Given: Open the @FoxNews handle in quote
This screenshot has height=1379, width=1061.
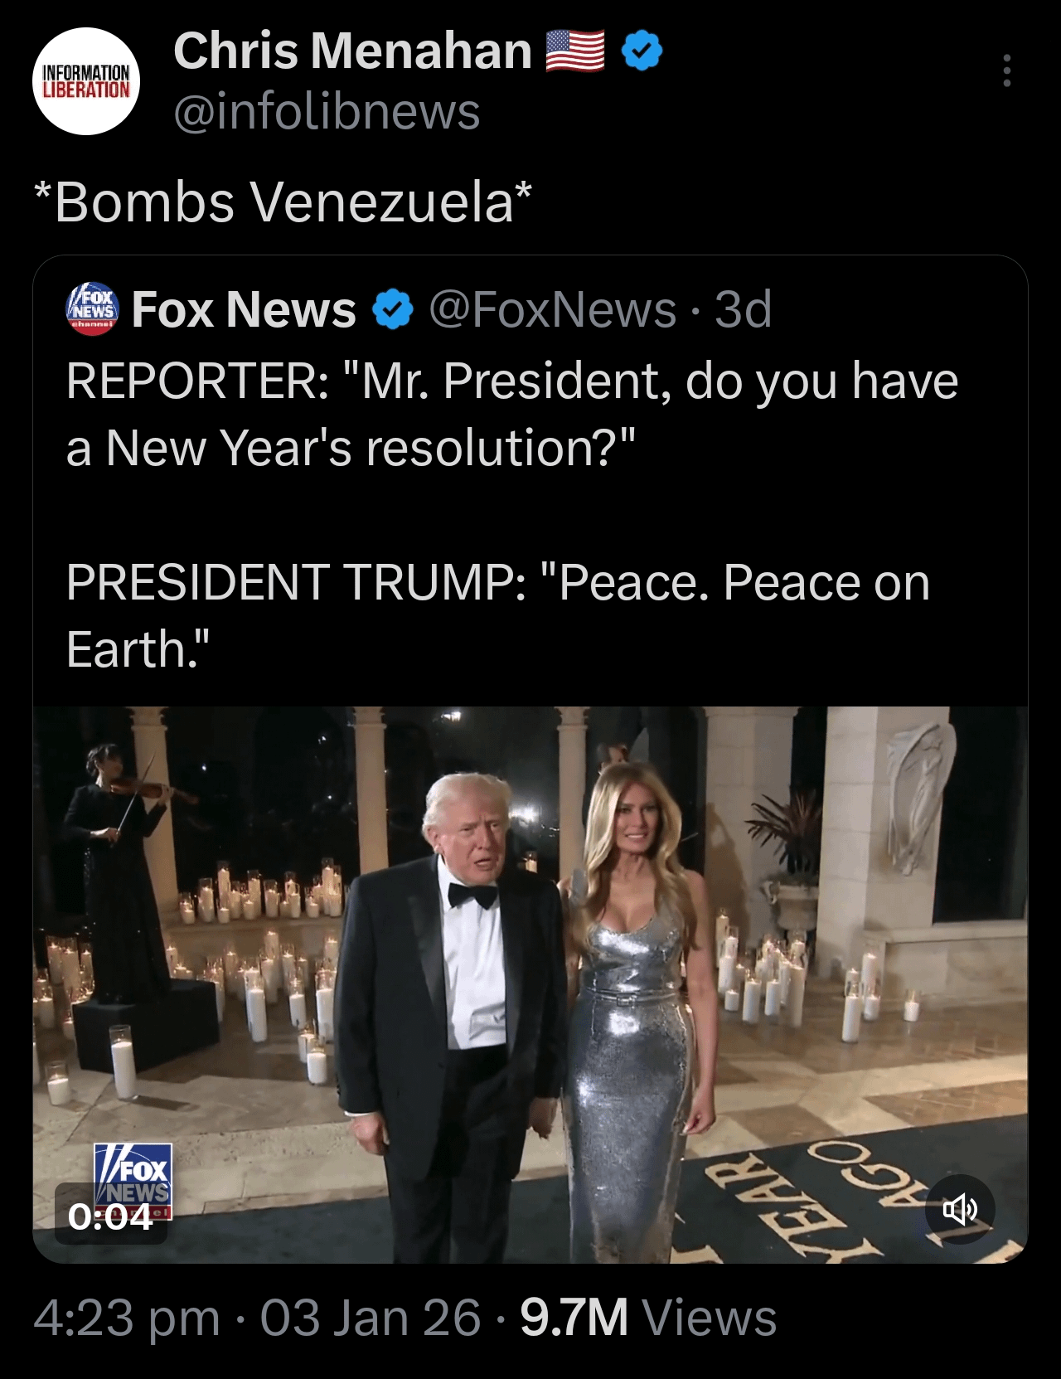Looking at the screenshot, I should pyautogui.click(x=552, y=310).
